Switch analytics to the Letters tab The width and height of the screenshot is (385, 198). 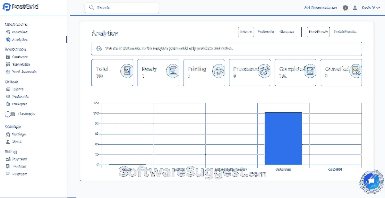[246, 32]
